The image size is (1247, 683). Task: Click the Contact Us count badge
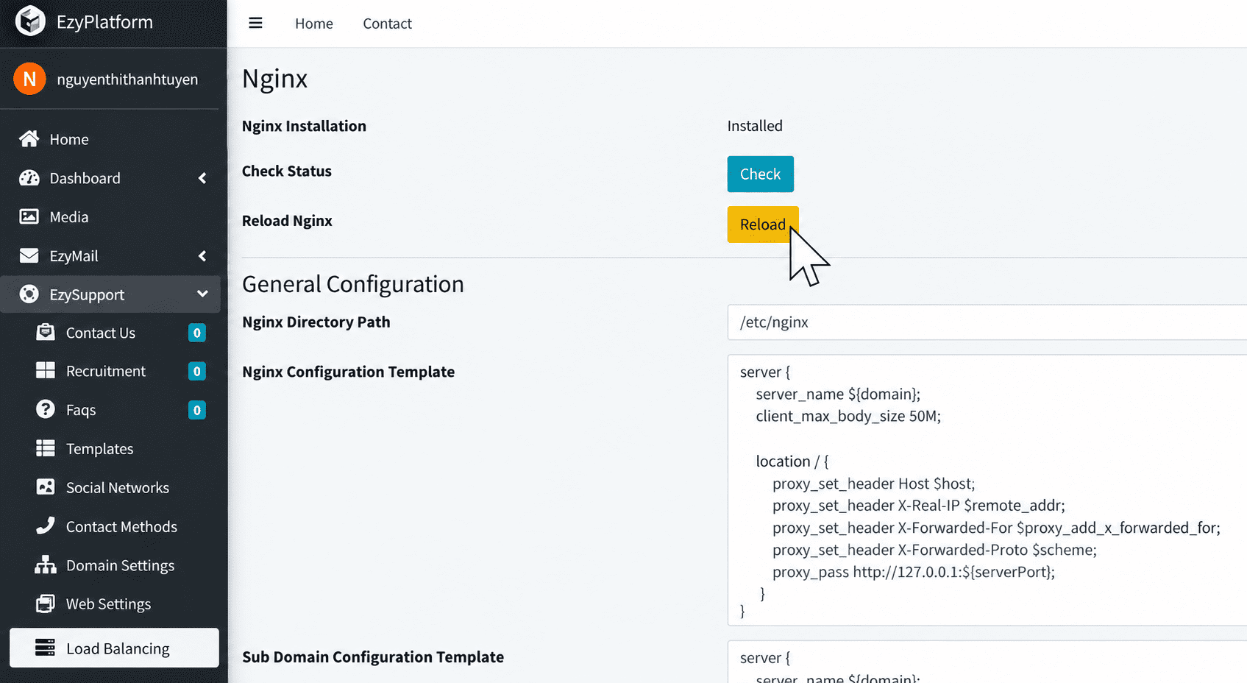[x=196, y=333]
